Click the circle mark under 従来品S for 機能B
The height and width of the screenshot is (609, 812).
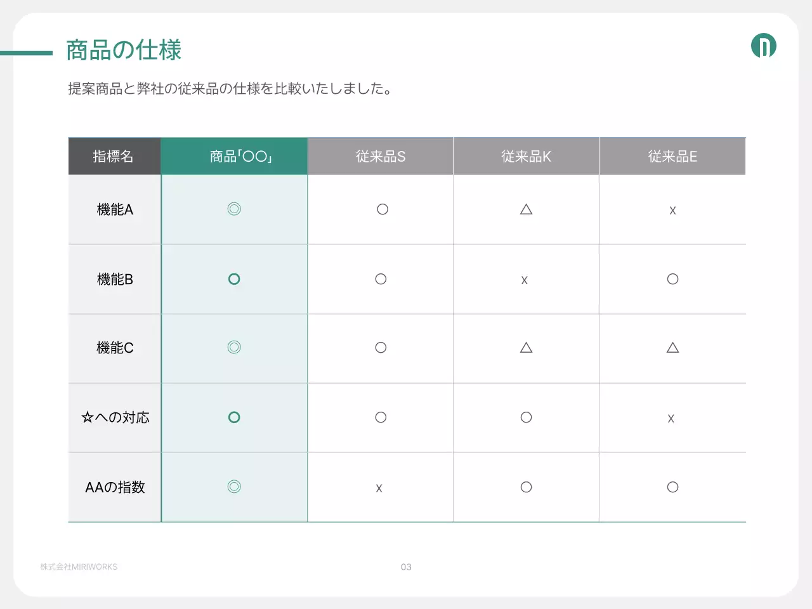point(380,278)
